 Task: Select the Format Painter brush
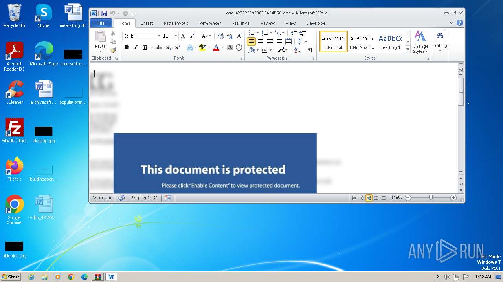point(113,50)
